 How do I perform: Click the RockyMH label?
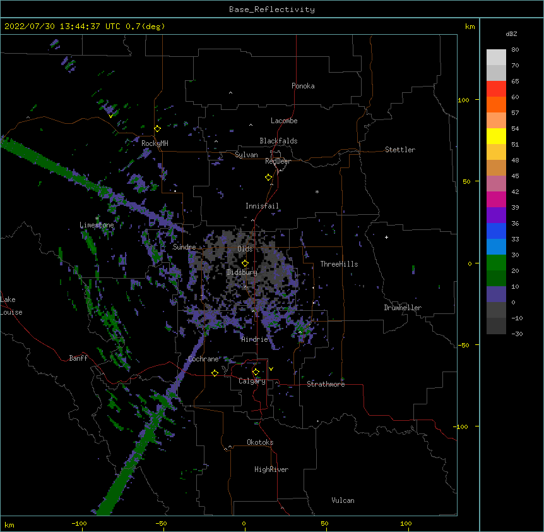(x=155, y=143)
